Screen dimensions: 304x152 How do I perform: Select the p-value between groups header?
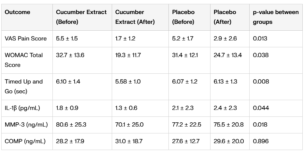click(x=276, y=17)
